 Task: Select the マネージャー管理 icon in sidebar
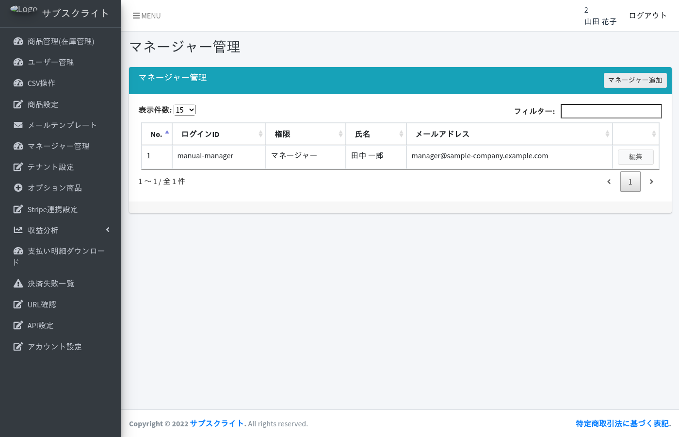(x=18, y=146)
